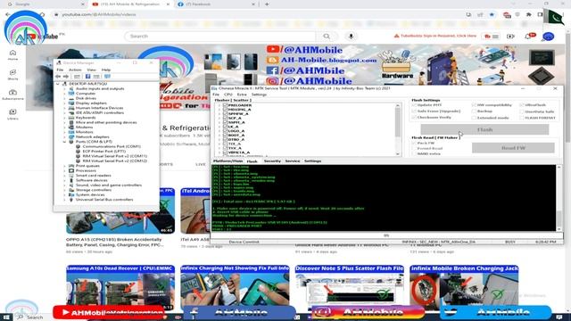This screenshot has height=321, width=571.
Task: Switch to the Service tab
Action: [x=293, y=160]
